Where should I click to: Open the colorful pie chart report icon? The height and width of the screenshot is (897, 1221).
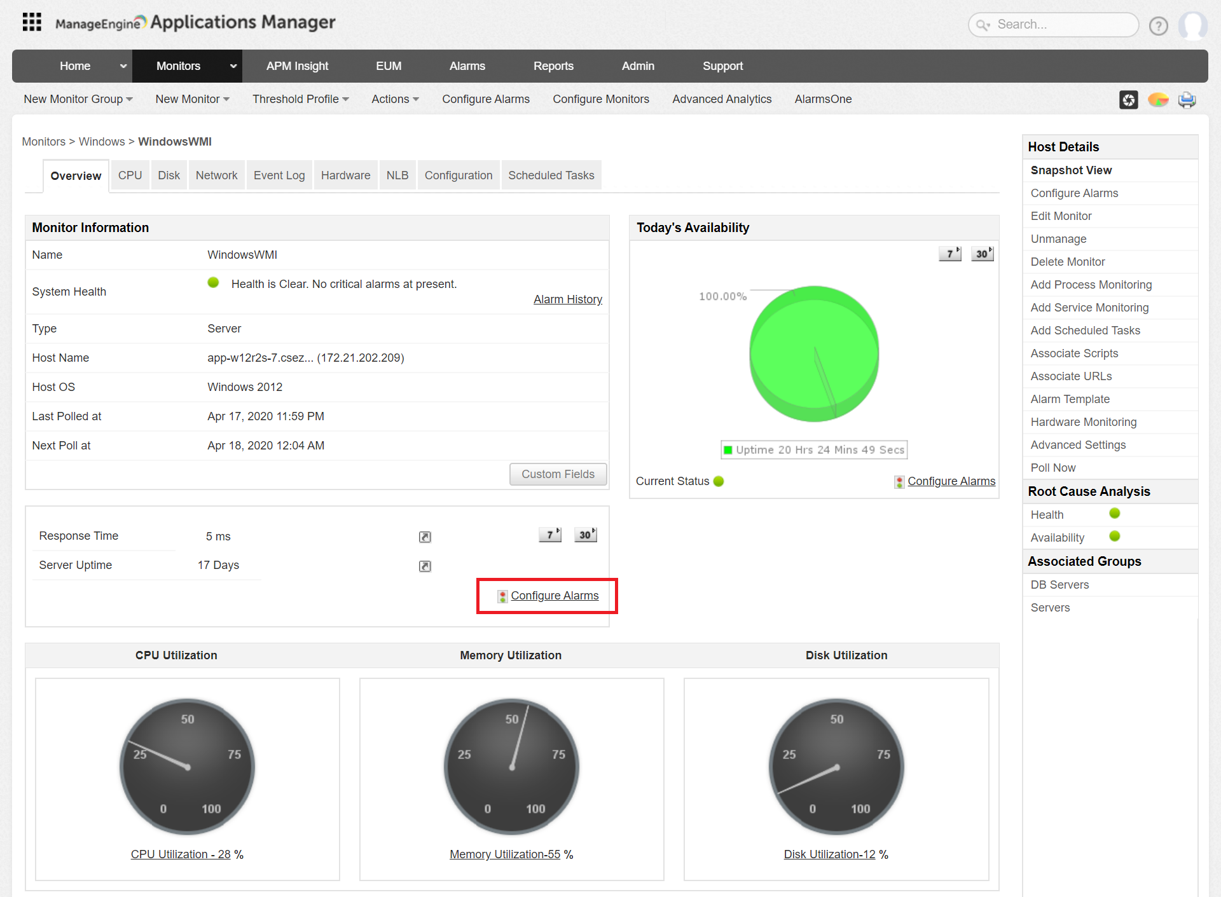coord(1157,100)
